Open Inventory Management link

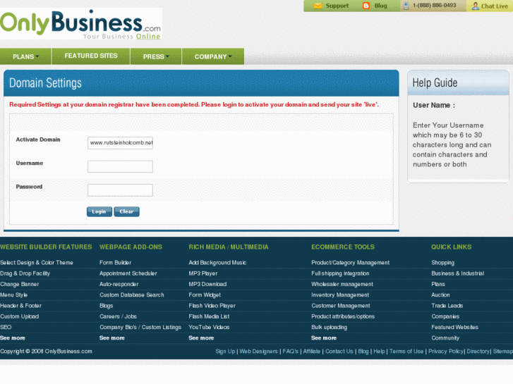[340, 295]
